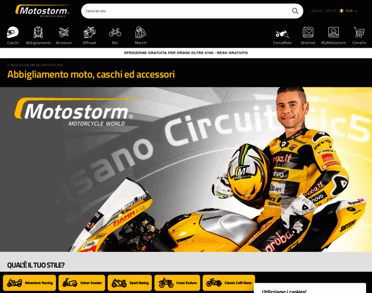This screenshot has width=372, height=293.
Task: Open the Accessori motorcycle accessories icon
Action: click(64, 32)
